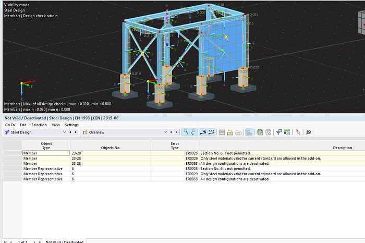This screenshot has width=365, height=243.
Task: Go to previous table beside Overview dropdown
Action: click(171, 132)
